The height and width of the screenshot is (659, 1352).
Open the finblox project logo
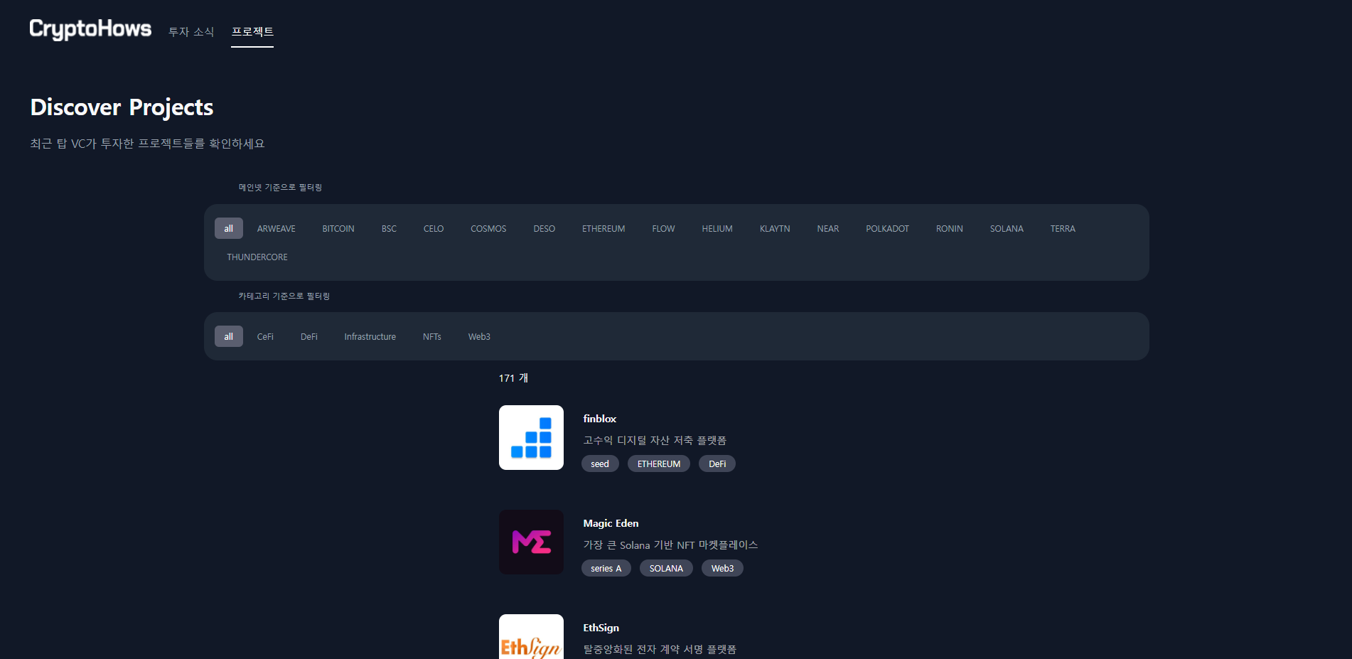tap(531, 437)
